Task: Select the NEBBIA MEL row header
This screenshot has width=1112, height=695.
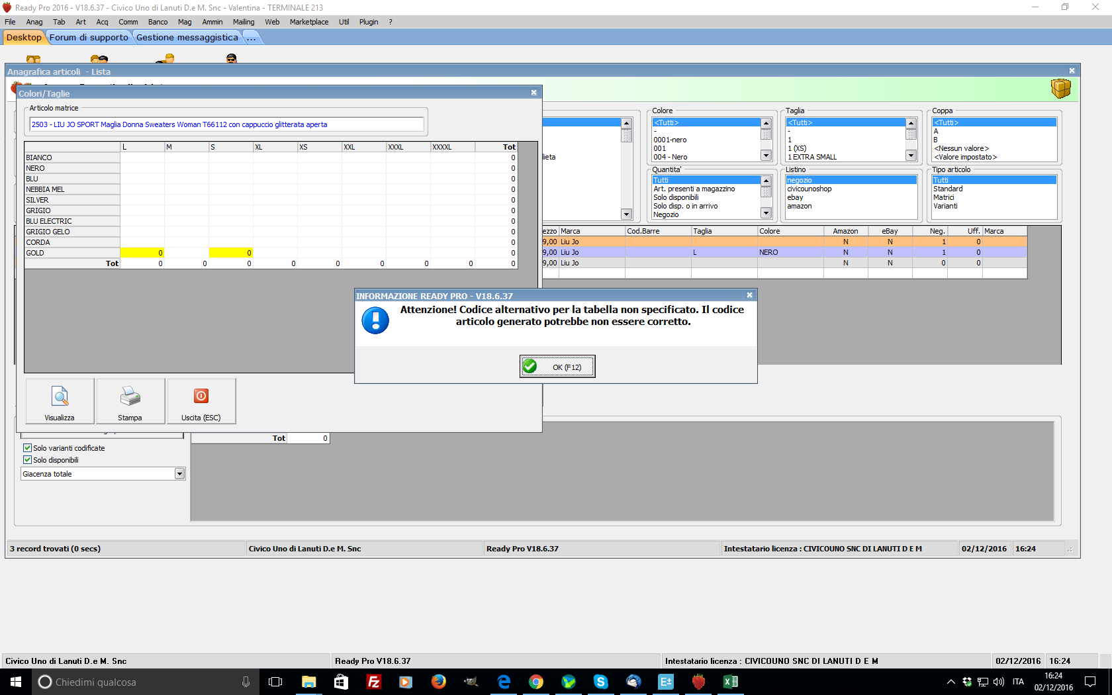Action: (x=72, y=189)
